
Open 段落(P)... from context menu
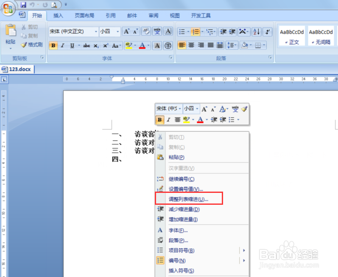tap(202, 240)
